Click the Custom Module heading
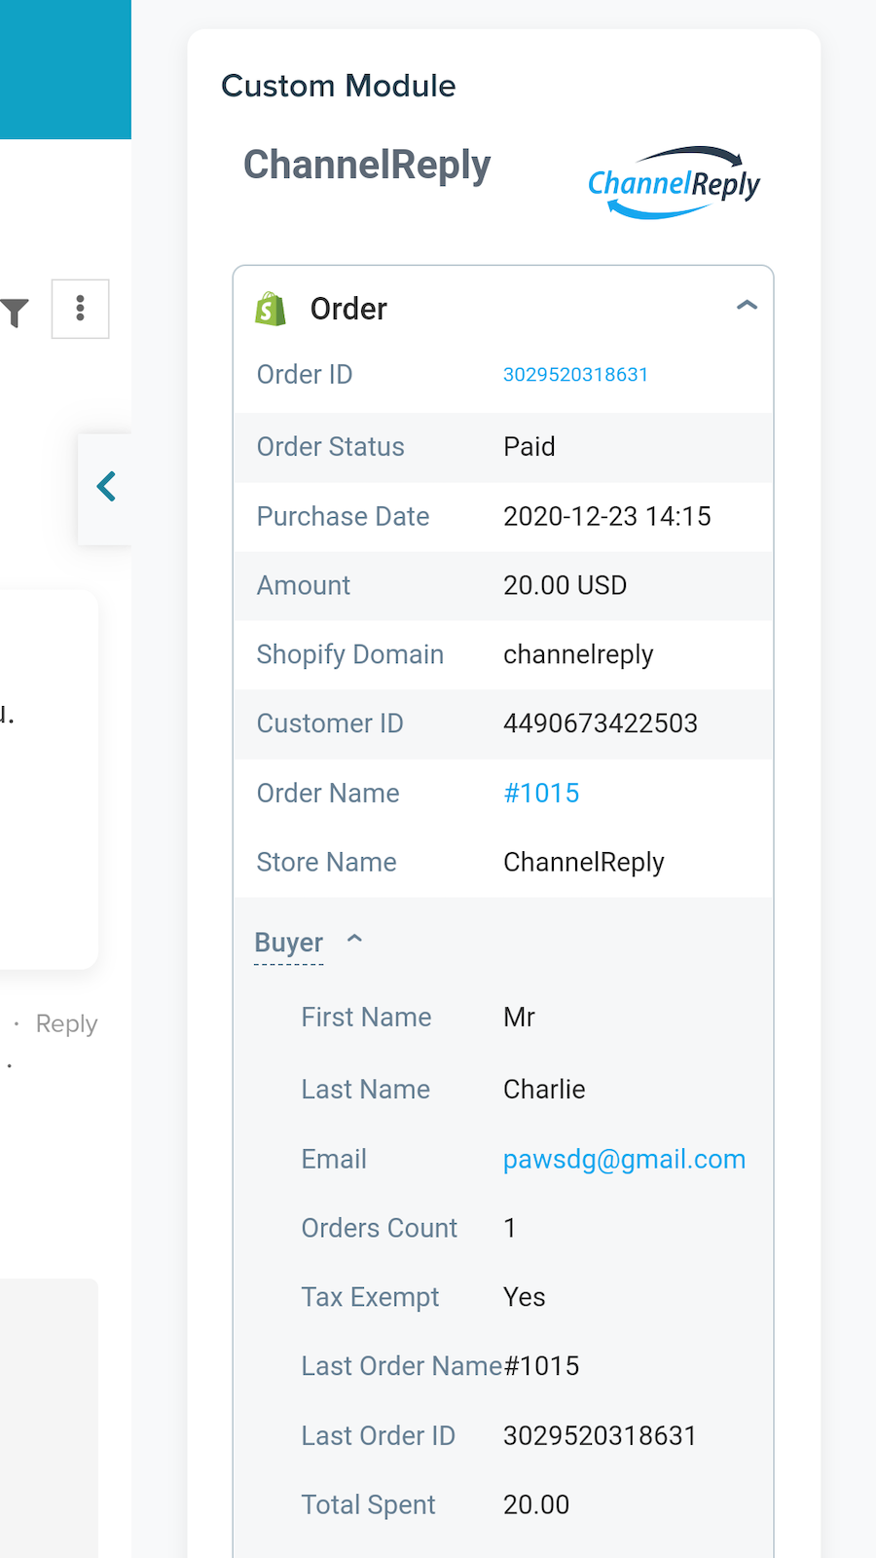 click(x=339, y=86)
